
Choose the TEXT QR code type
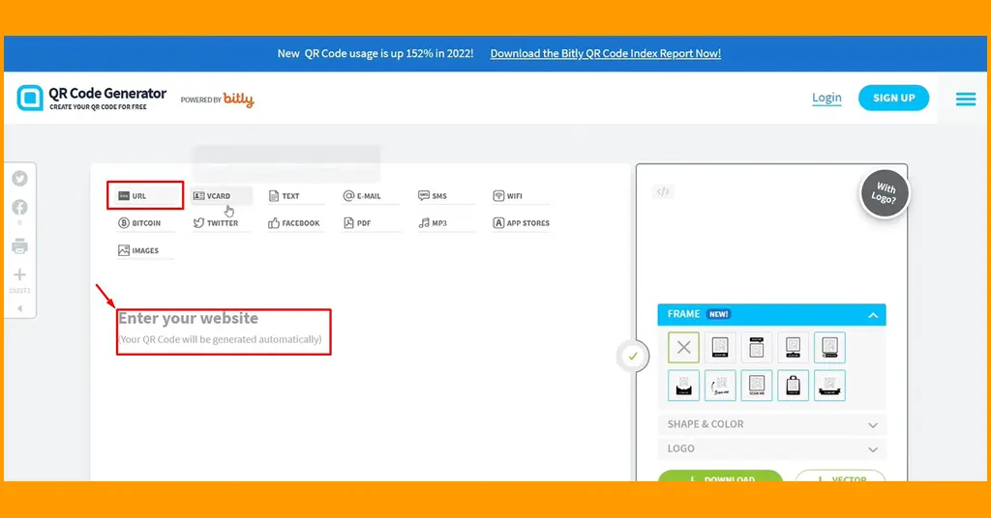point(295,195)
